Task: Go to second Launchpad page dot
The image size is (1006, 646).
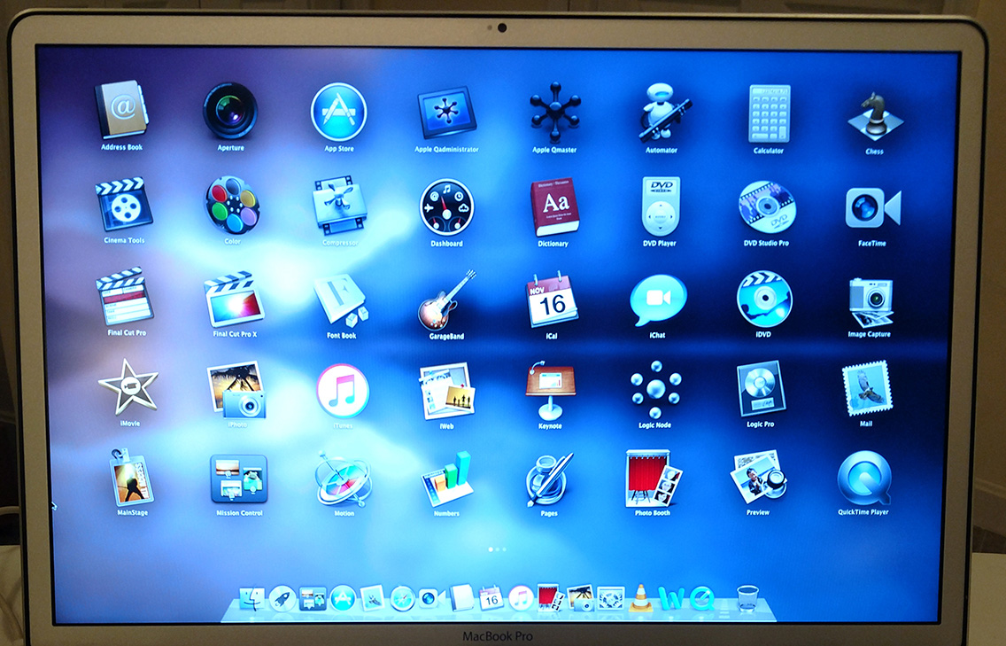Action: [x=497, y=549]
